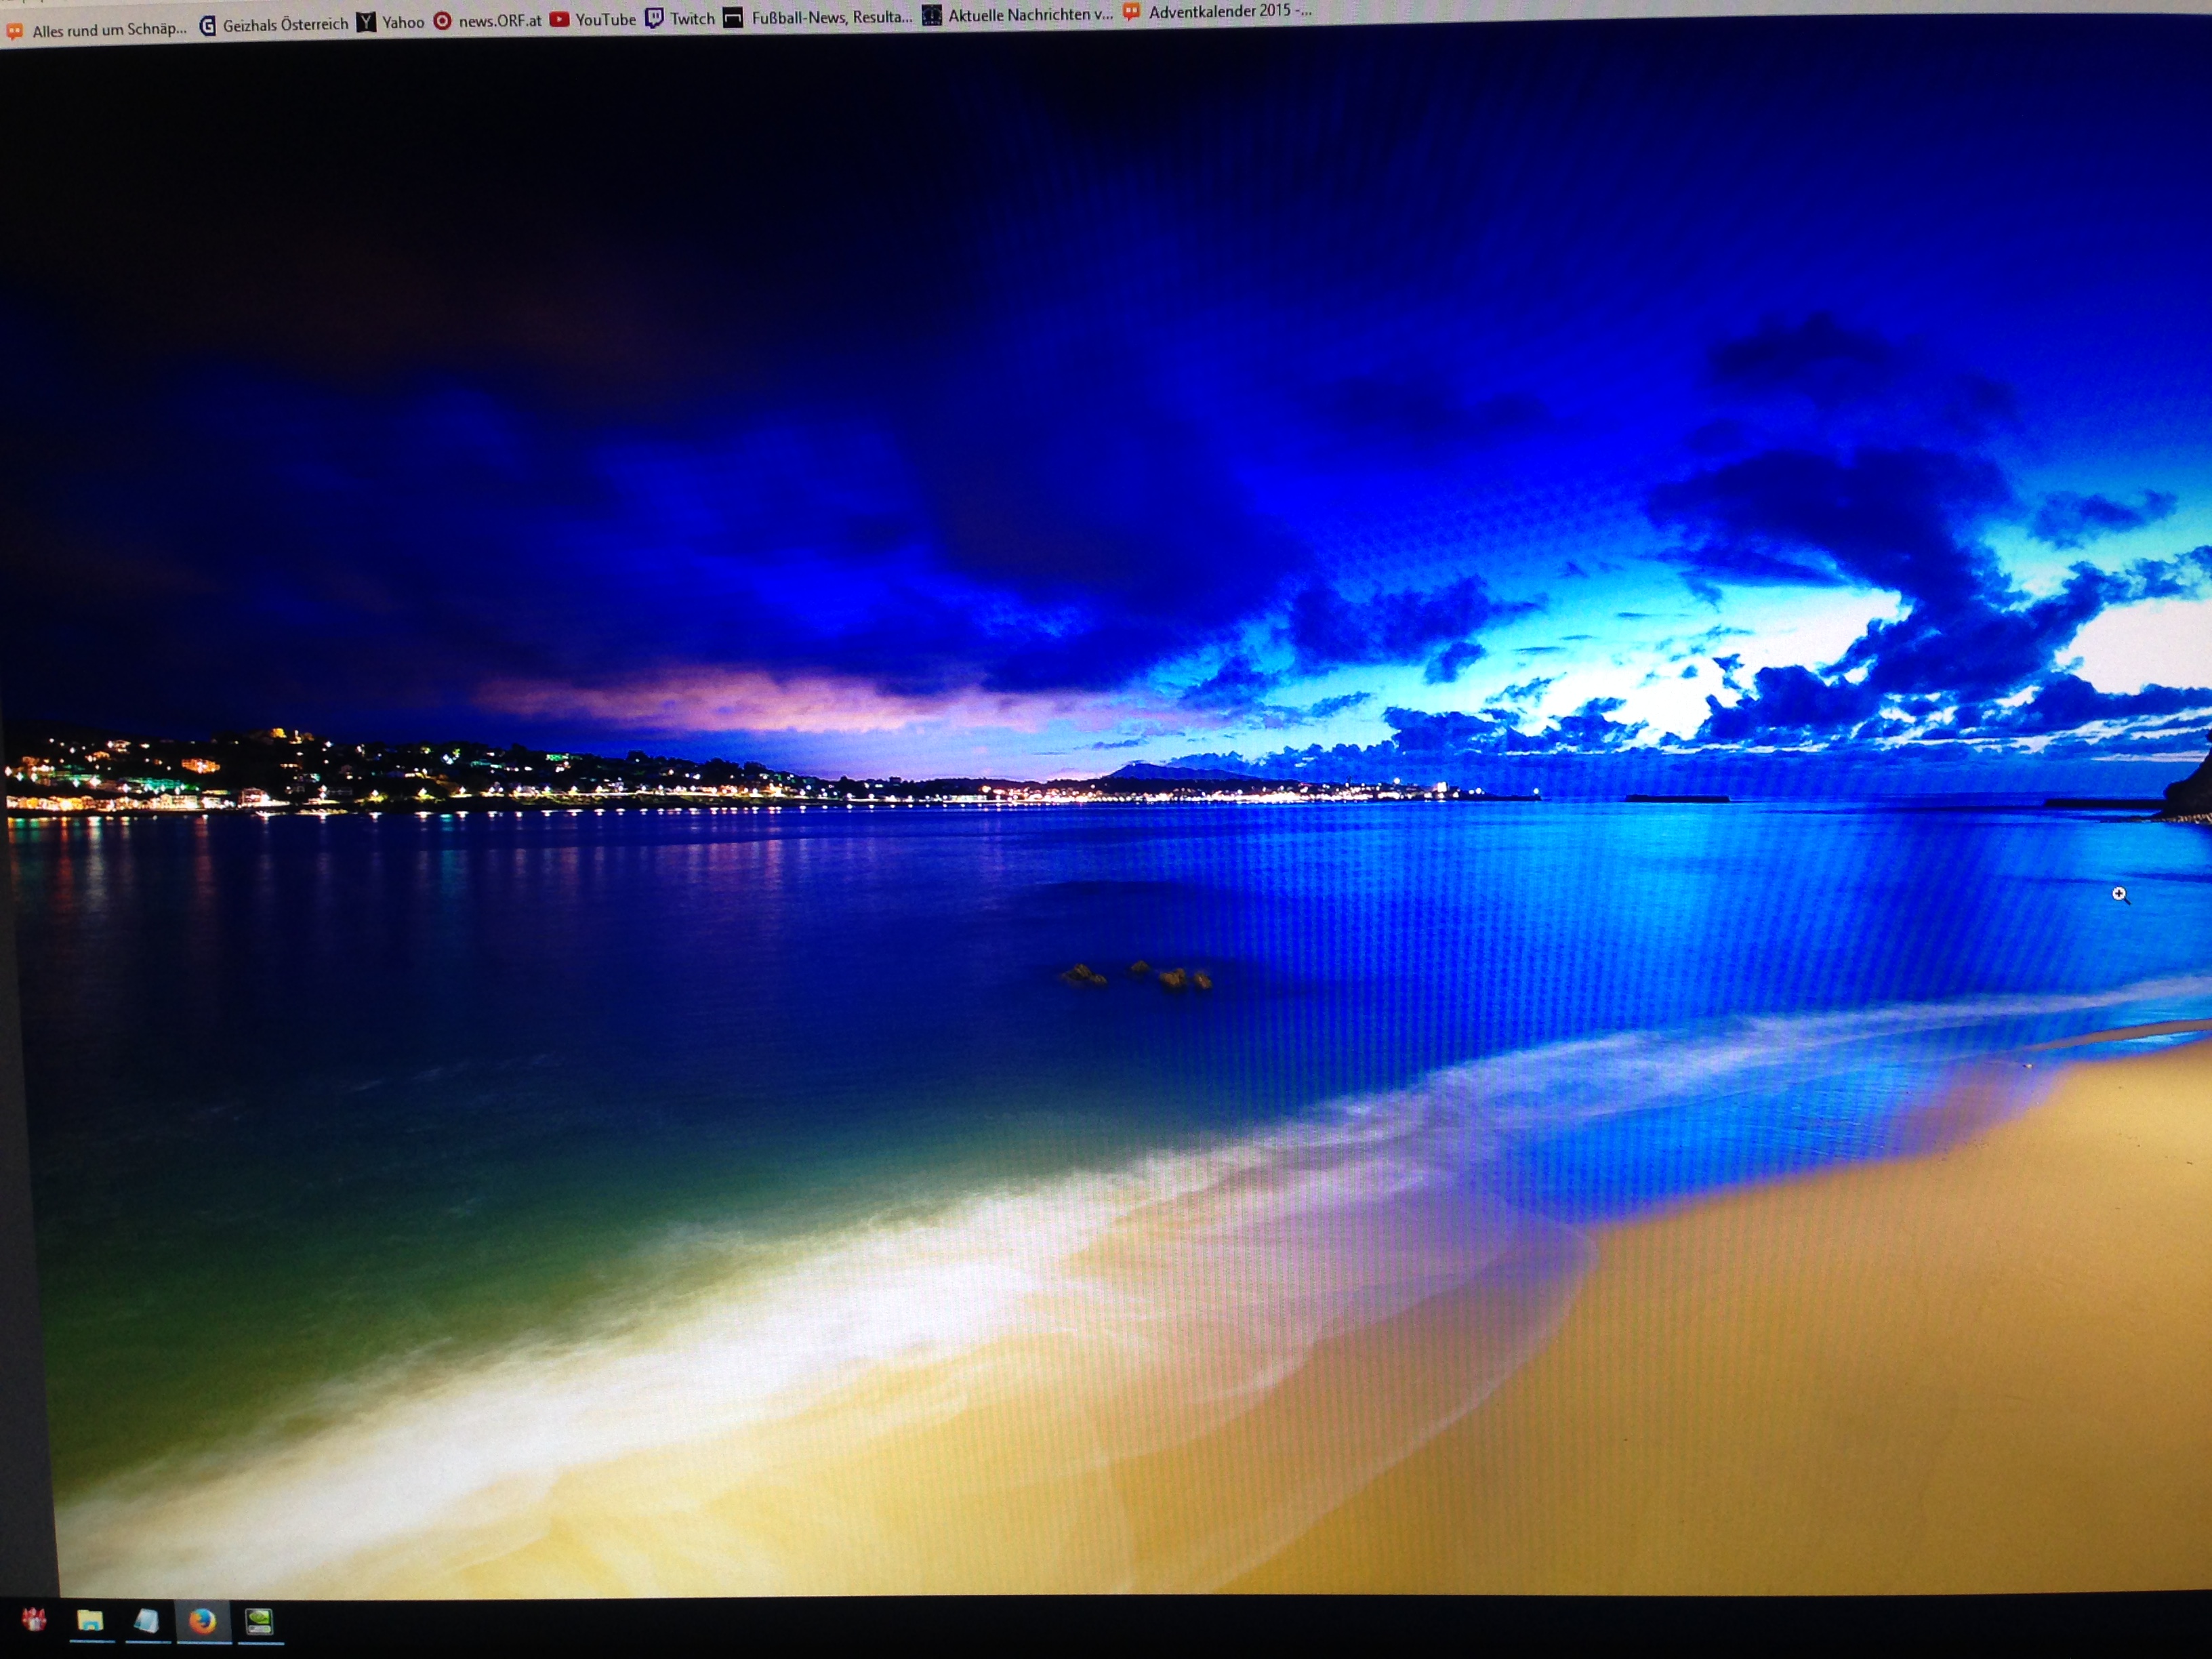
Task: Open 'Adventkalender 2015' bookmark
Action: [1229, 12]
